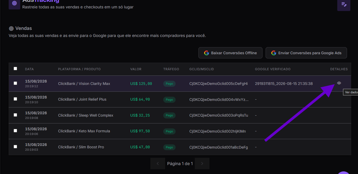Click the GCLID/MSCLID column header
Viewport: 358px width, 174px height.
pyautogui.click(x=202, y=69)
